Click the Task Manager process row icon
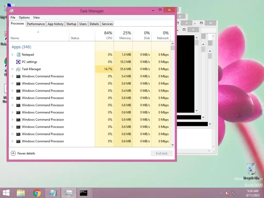This screenshot has width=264, height=198. pos(18,69)
